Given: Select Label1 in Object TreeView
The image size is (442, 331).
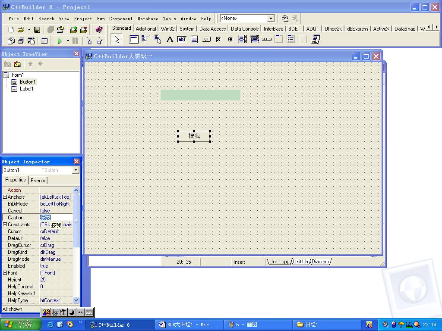Looking at the screenshot, I should [26, 89].
